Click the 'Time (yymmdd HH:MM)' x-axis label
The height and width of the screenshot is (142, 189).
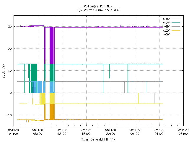pos(98,139)
